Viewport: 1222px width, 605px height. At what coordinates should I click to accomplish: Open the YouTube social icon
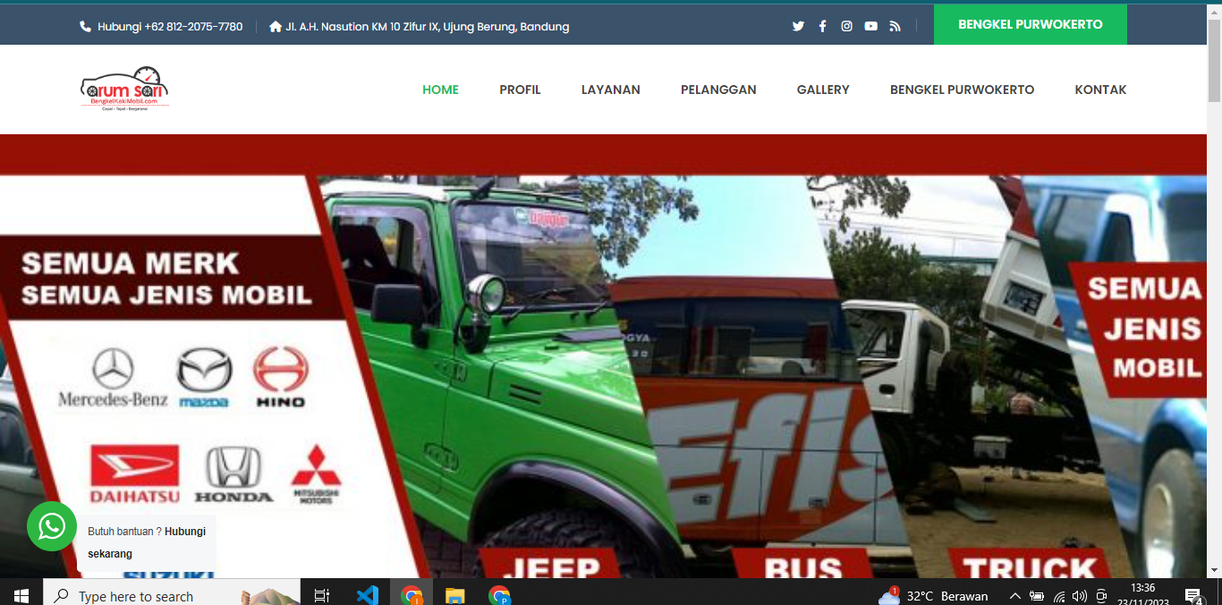[870, 26]
